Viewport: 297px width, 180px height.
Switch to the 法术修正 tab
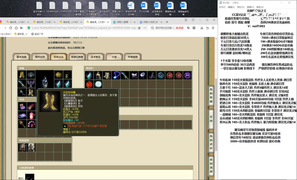[96, 57]
